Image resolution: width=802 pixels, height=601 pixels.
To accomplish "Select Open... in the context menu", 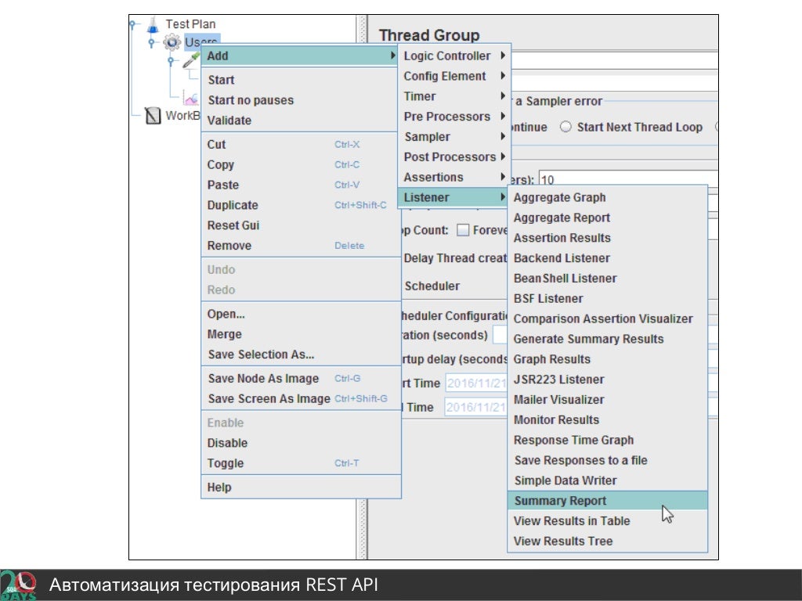I will tap(302, 314).
